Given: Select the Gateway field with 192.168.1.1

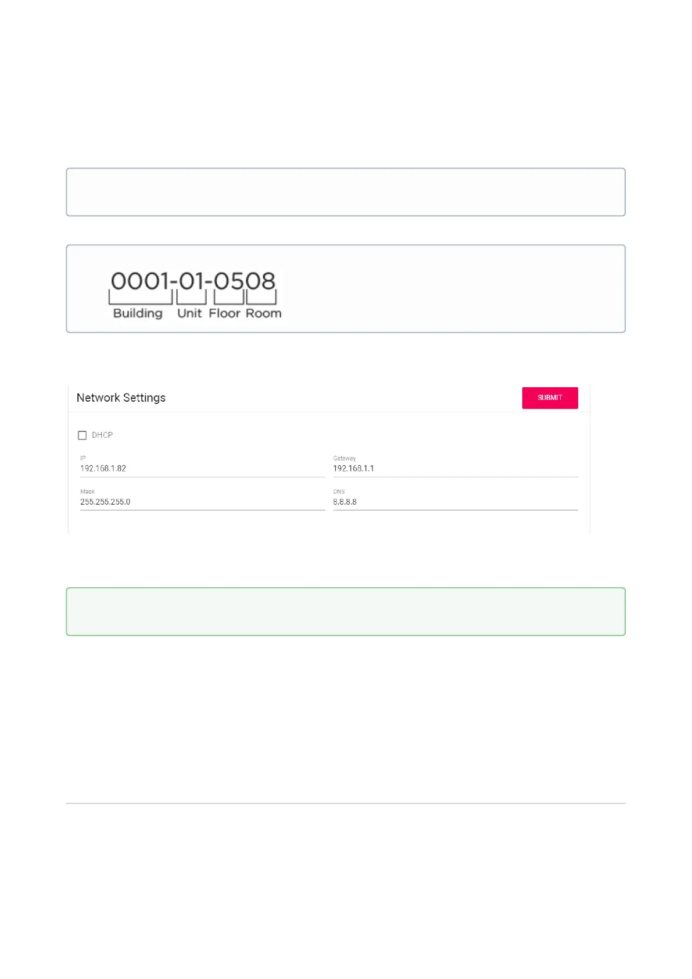Looking at the screenshot, I should pyautogui.click(x=455, y=469).
